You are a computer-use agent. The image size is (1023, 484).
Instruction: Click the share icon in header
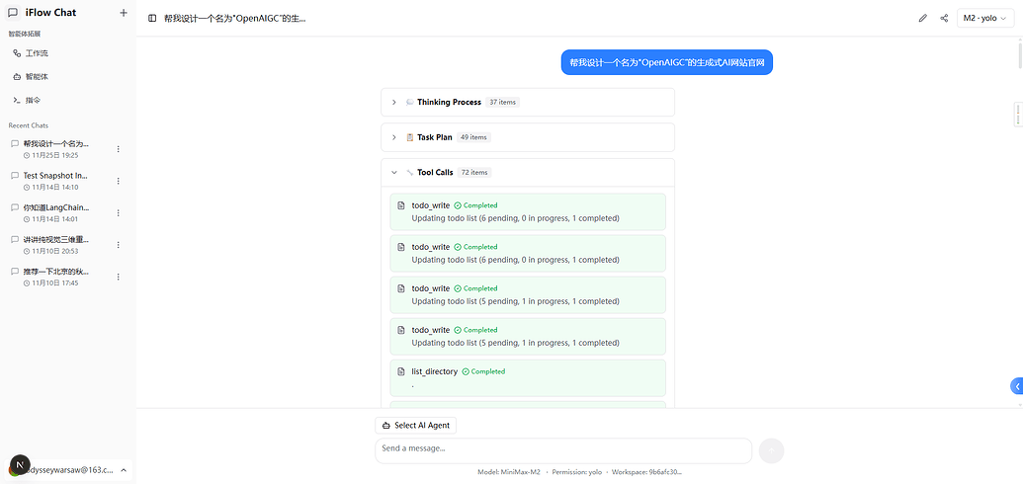(x=943, y=18)
